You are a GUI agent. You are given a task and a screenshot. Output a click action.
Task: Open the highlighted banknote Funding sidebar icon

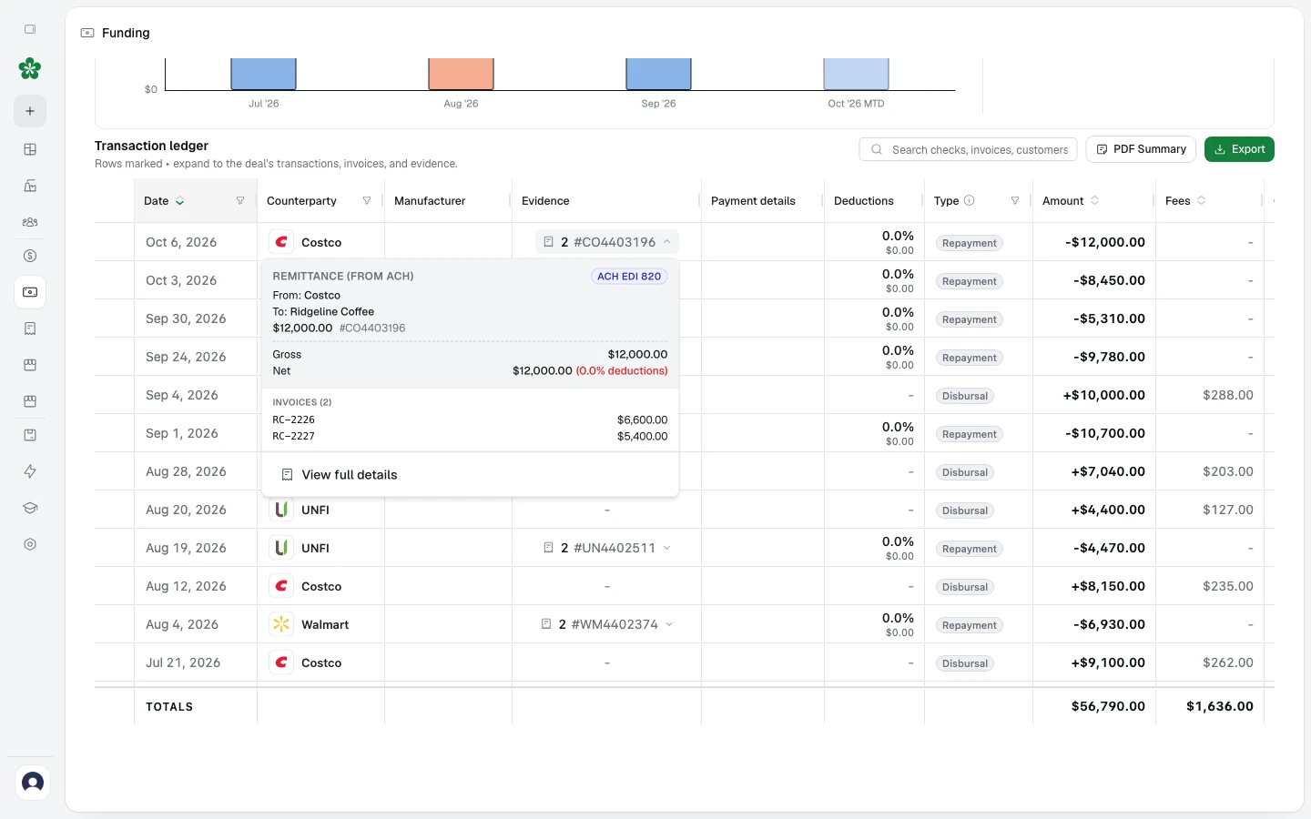[x=30, y=292]
